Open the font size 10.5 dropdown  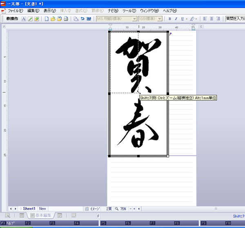point(160,19)
